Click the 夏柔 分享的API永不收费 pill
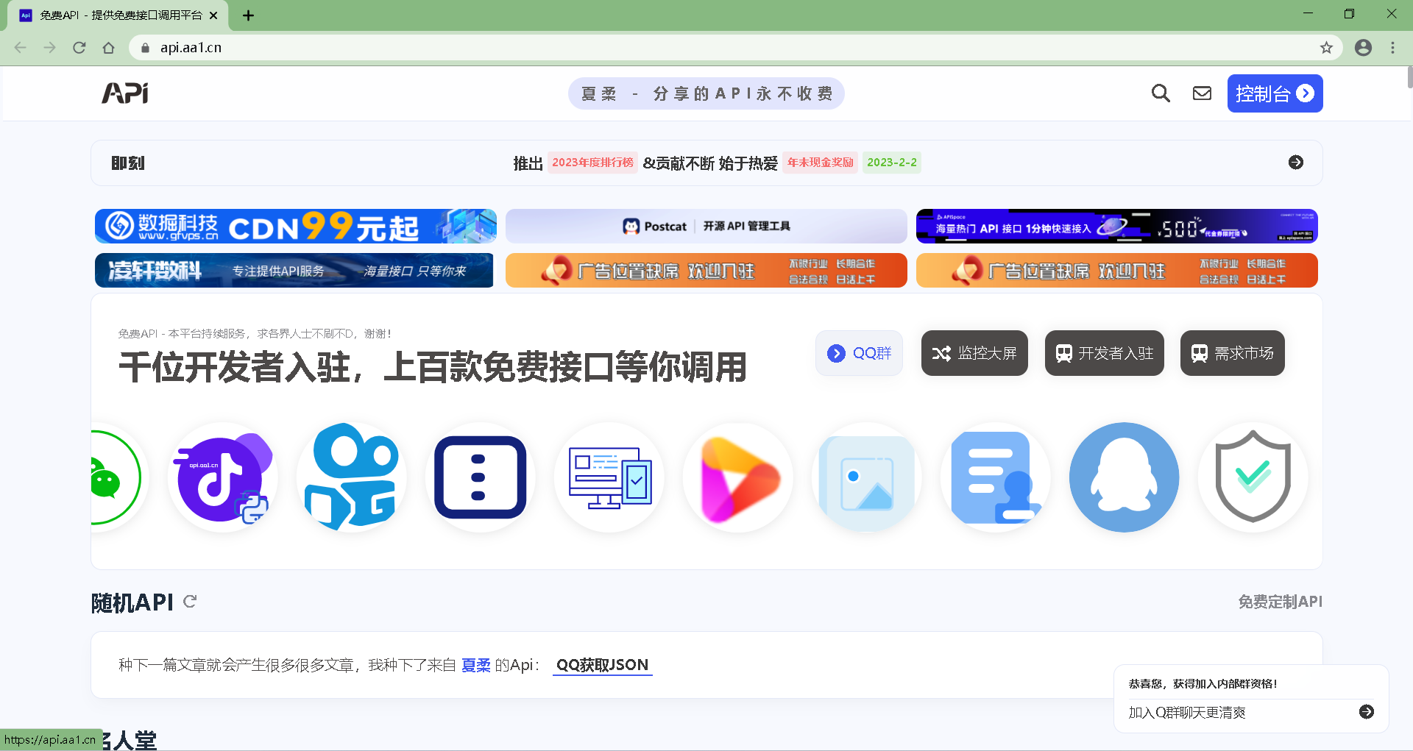The image size is (1413, 751). coord(706,93)
